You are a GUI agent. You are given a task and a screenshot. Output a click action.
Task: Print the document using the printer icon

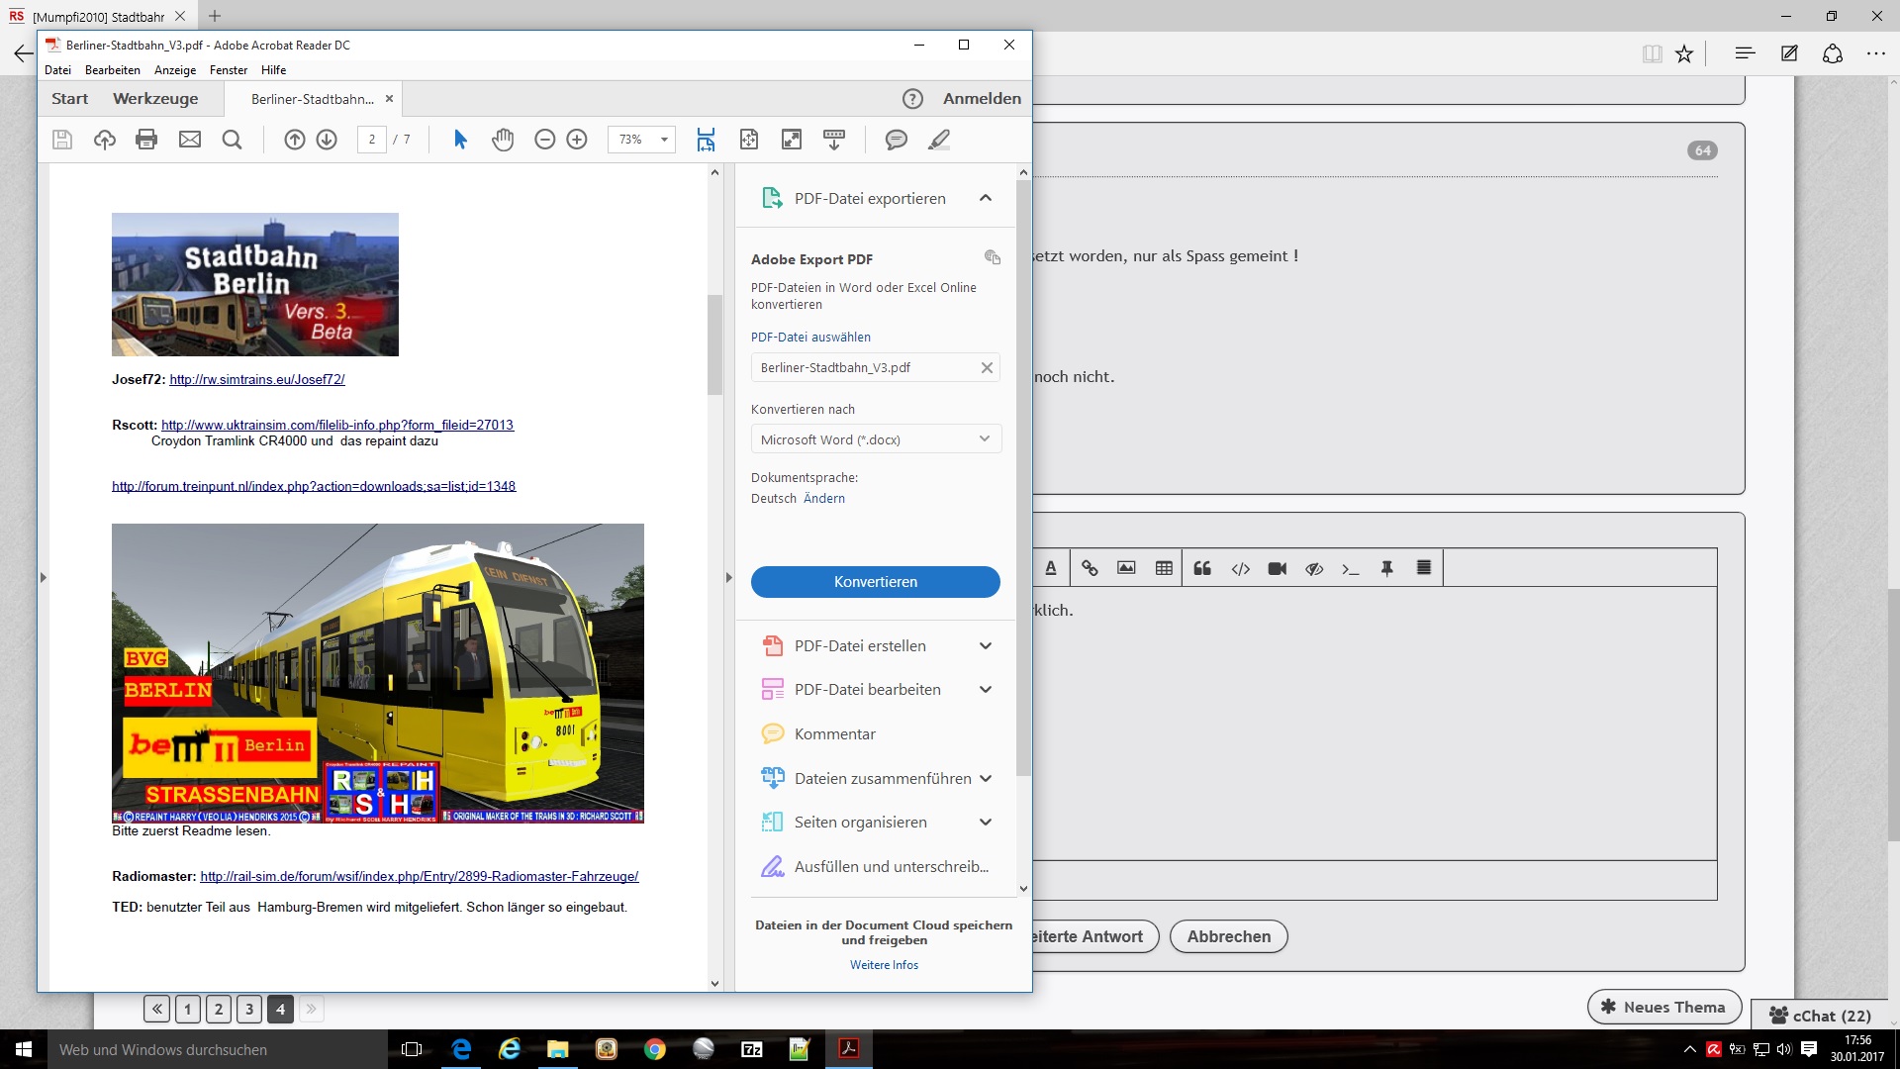point(146,140)
